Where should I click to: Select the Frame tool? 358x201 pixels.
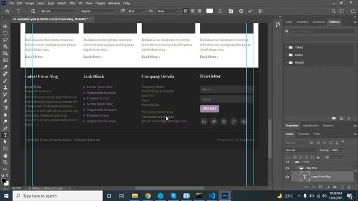pos(5,60)
